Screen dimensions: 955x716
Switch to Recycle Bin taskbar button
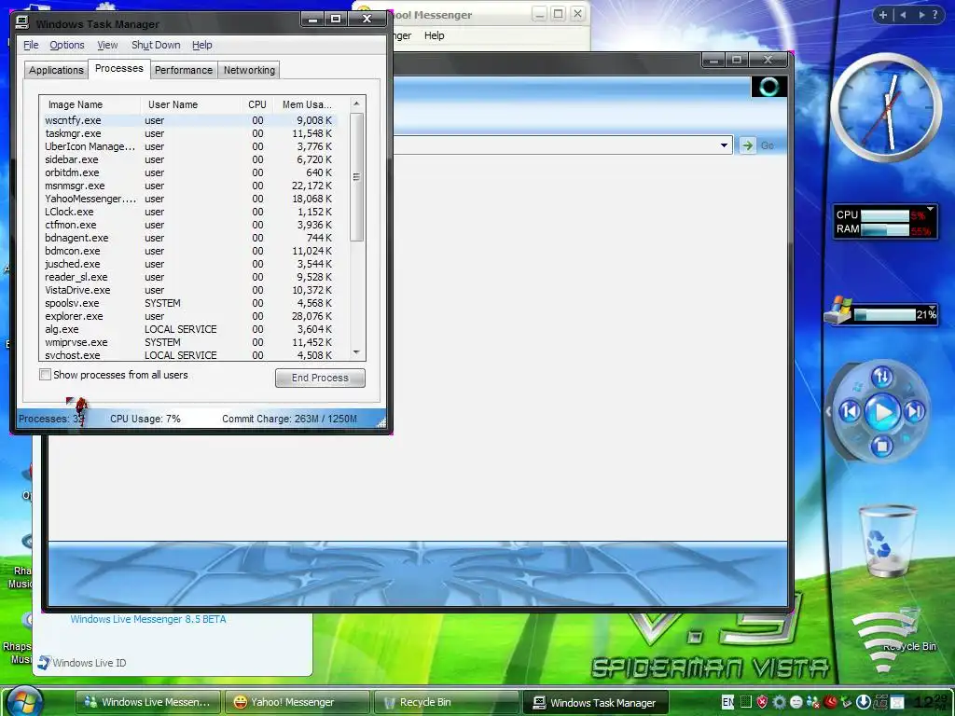[446, 702]
